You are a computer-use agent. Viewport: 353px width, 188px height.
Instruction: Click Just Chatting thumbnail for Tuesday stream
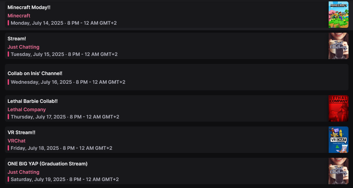(338, 46)
